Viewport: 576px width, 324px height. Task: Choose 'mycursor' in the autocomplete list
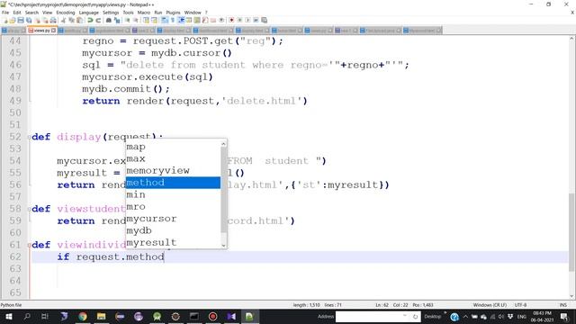pyautogui.click(x=173, y=219)
